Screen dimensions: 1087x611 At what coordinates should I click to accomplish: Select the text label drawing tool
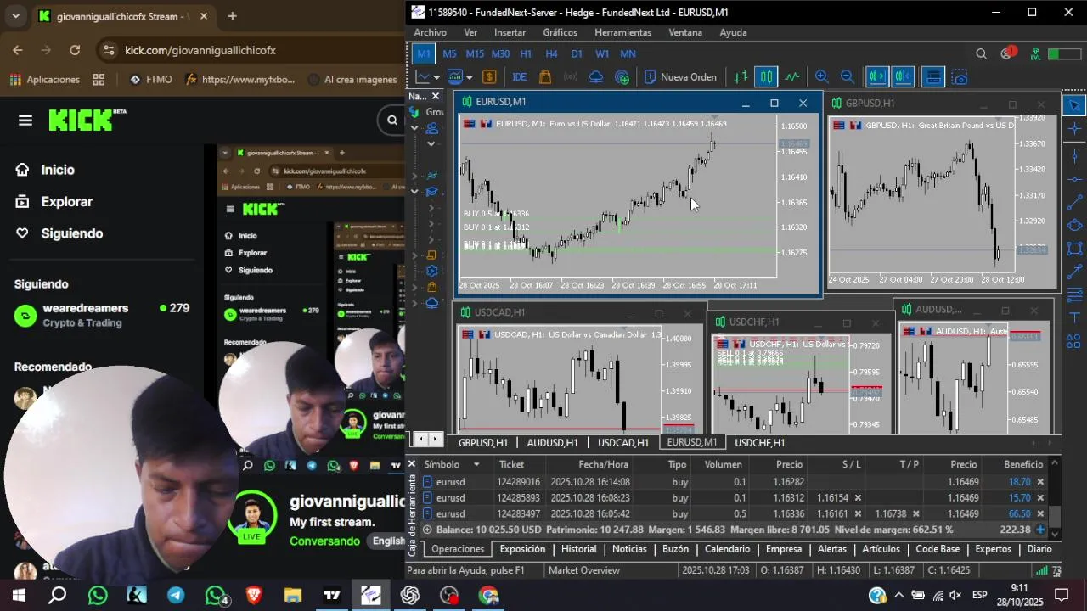[x=1075, y=318]
